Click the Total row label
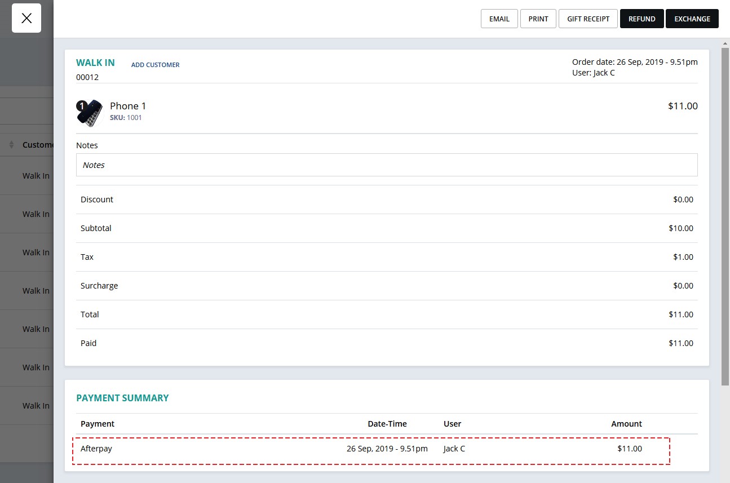This screenshot has width=730, height=483. (90, 314)
